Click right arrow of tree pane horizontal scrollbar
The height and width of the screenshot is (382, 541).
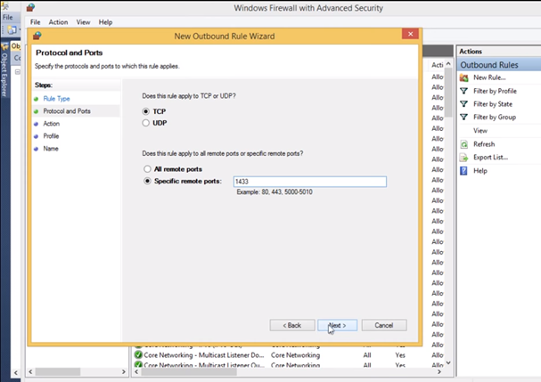point(124,371)
